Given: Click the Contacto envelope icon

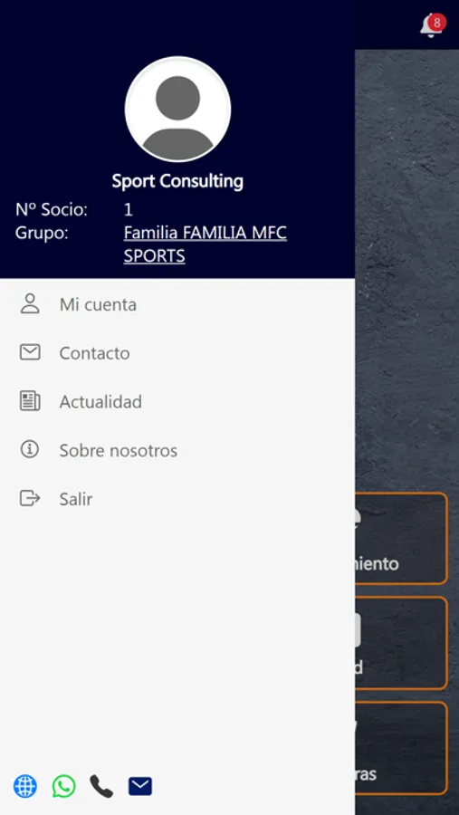Looking at the screenshot, I should (30, 352).
